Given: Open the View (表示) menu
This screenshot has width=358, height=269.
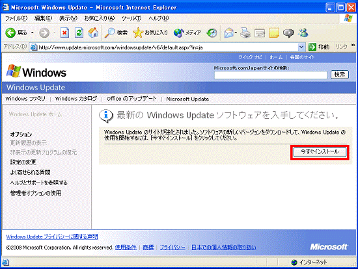Looking at the screenshot, I should 68,18.
